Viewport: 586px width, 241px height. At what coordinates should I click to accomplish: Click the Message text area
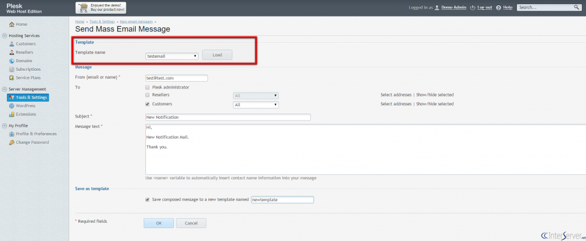(366, 149)
